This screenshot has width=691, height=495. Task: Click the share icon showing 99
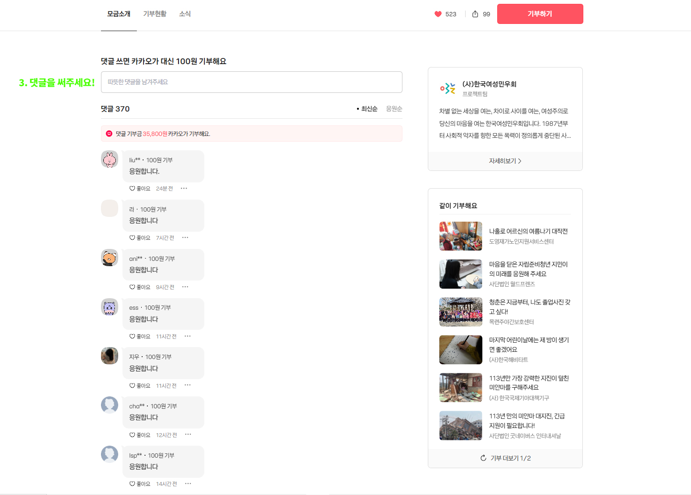click(x=475, y=14)
